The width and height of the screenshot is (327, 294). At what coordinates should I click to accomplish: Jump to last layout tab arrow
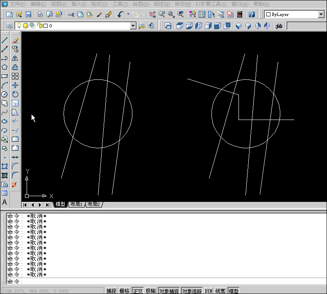48,205
